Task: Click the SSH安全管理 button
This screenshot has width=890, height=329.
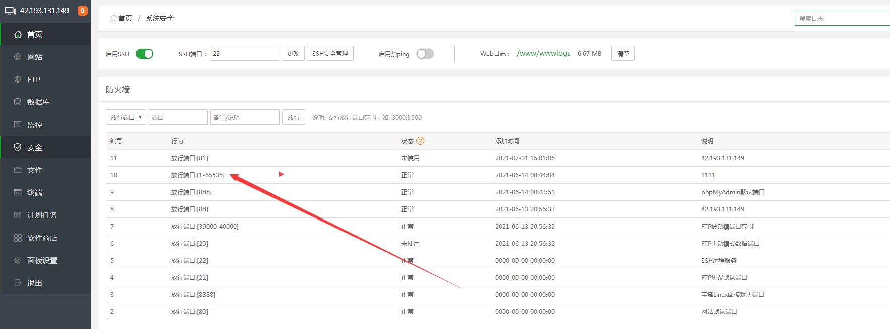Action: coord(330,53)
